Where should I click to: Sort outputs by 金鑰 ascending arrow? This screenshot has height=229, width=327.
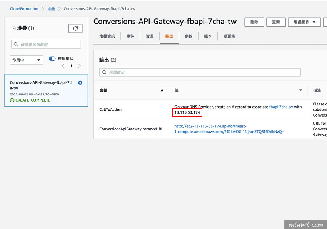click(x=162, y=90)
